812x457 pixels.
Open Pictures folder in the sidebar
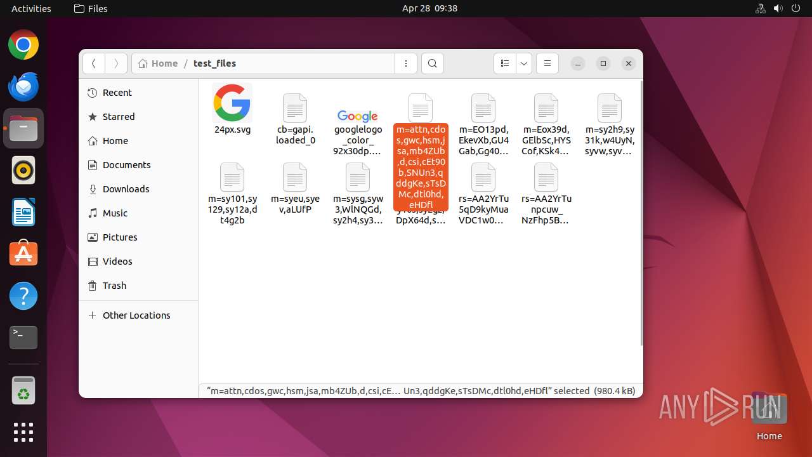point(138,237)
